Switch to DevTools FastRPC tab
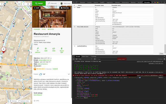This screenshot has width=166, height=104. (x=102, y=2)
